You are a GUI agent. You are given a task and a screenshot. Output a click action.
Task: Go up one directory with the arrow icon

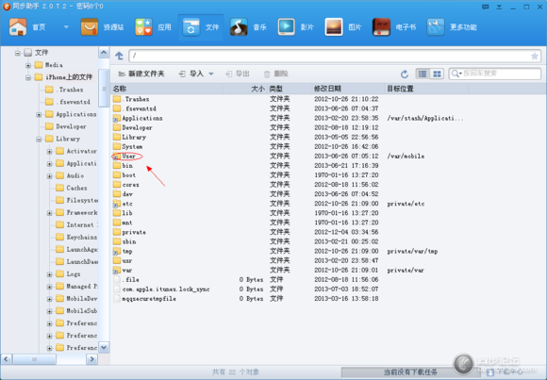[120, 56]
